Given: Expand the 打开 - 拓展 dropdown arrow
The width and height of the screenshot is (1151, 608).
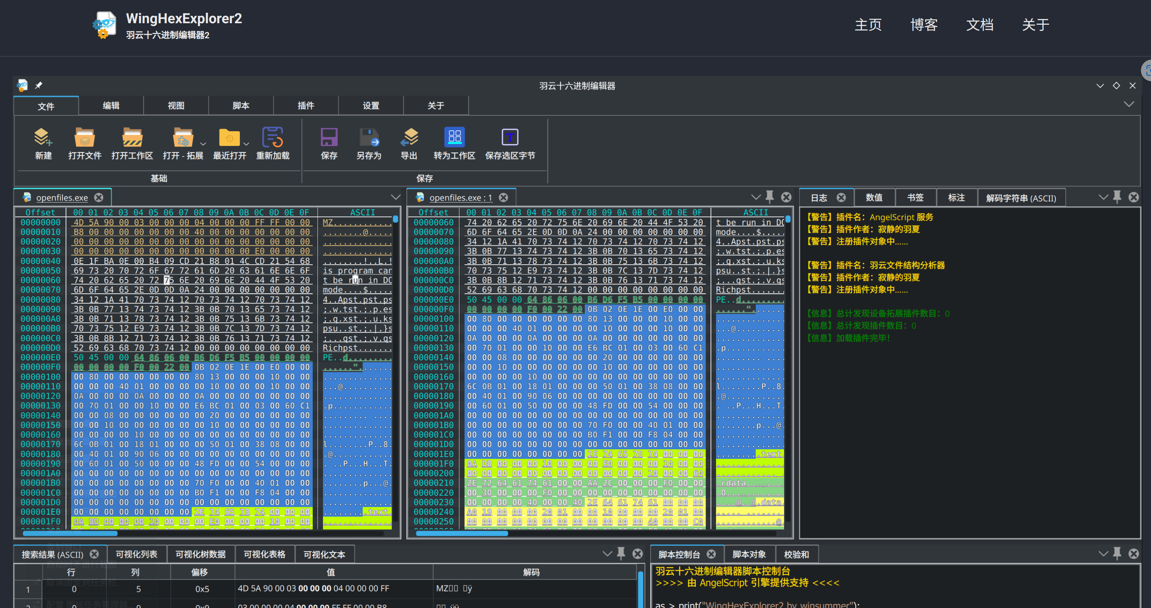Looking at the screenshot, I should 203,144.
